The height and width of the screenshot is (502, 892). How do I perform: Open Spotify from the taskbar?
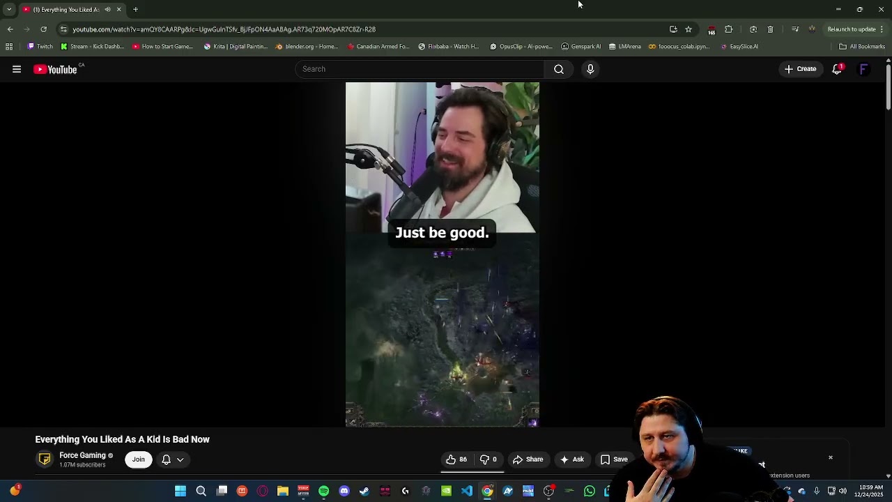[323, 492]
